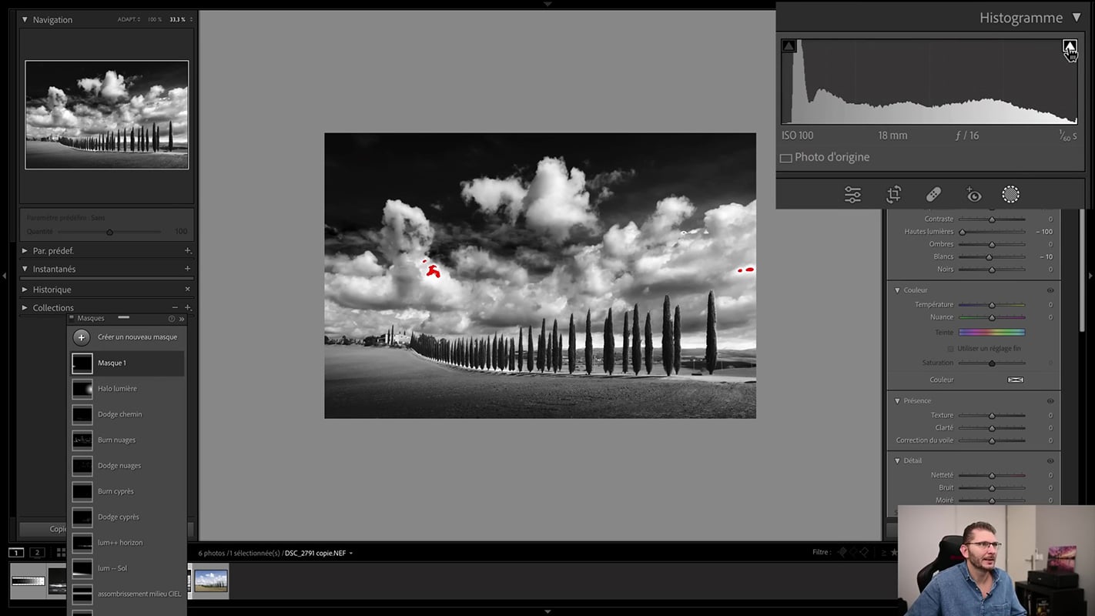This screenshot has width=1095, height=616.
Task: Collapse the Présence section
Action: [897, 401]
